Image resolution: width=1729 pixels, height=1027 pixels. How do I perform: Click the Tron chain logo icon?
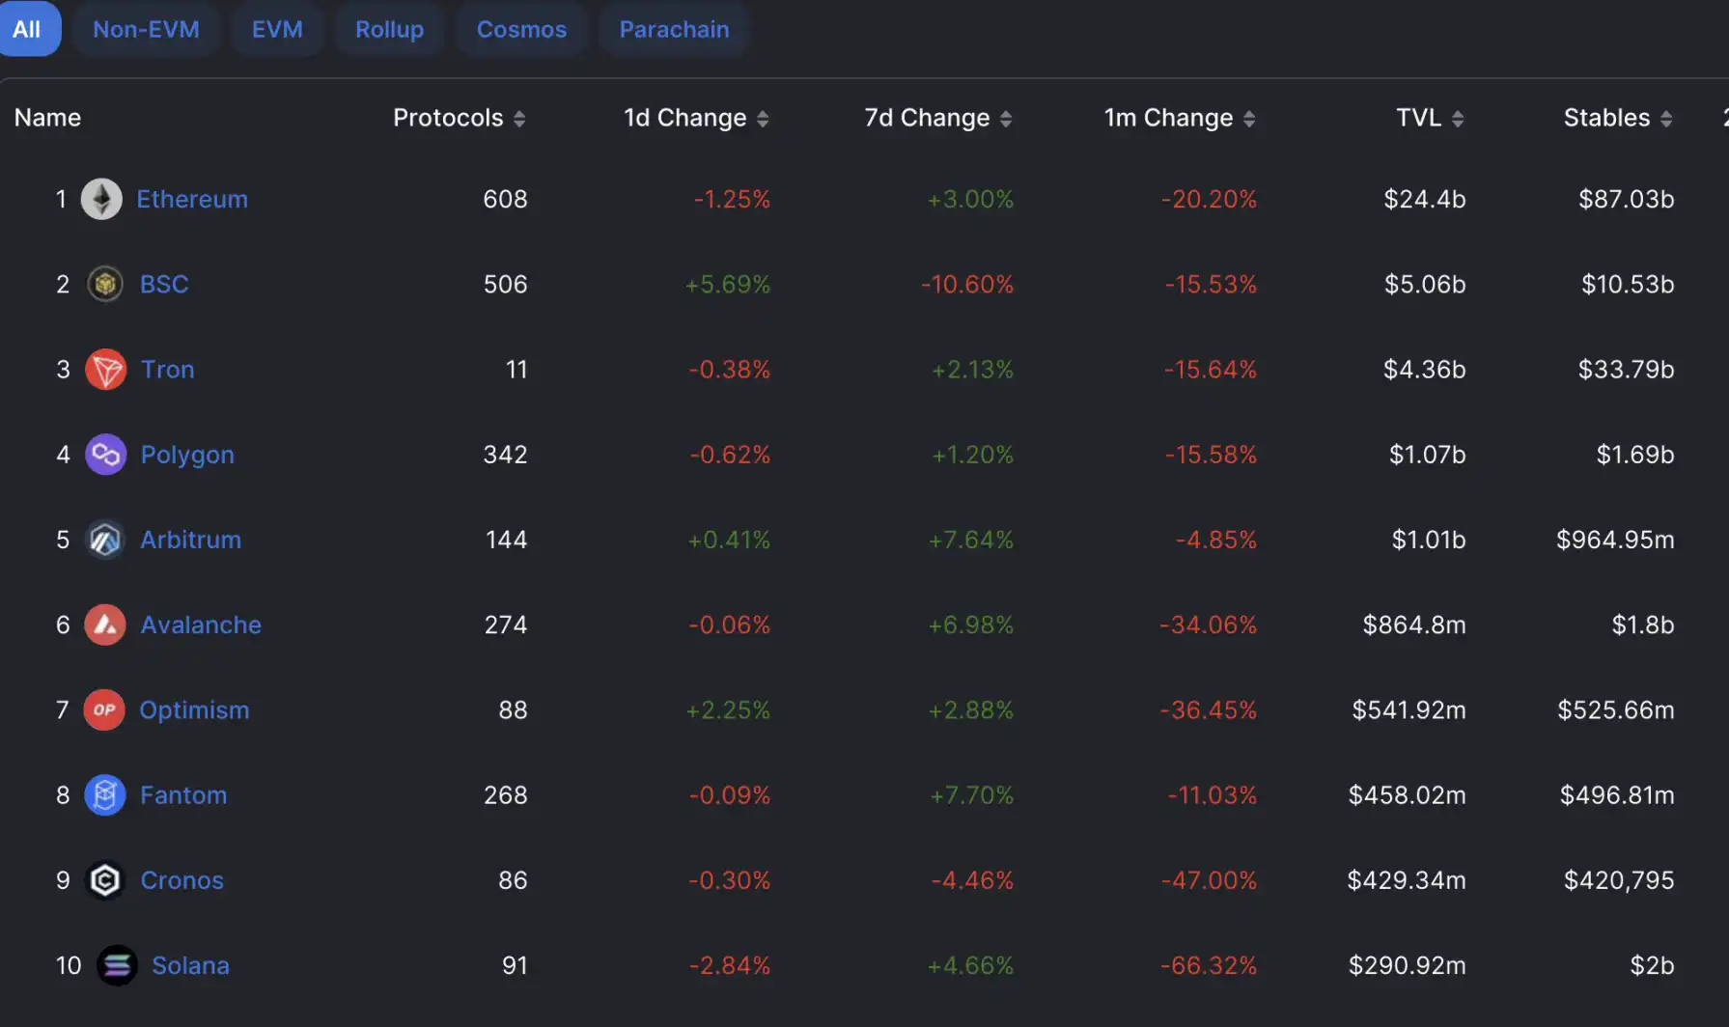pos(106,369)
